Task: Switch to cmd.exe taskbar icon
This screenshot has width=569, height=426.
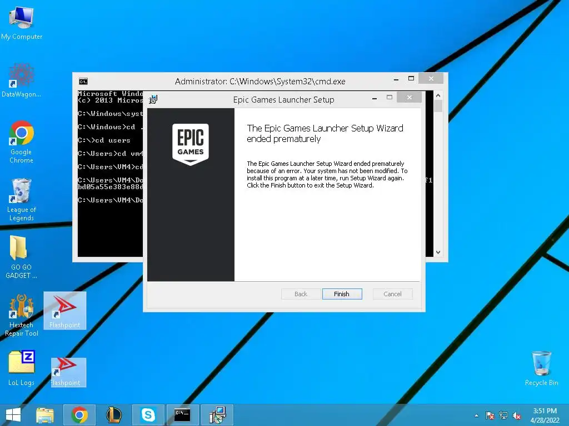Action: coord(182,415)
